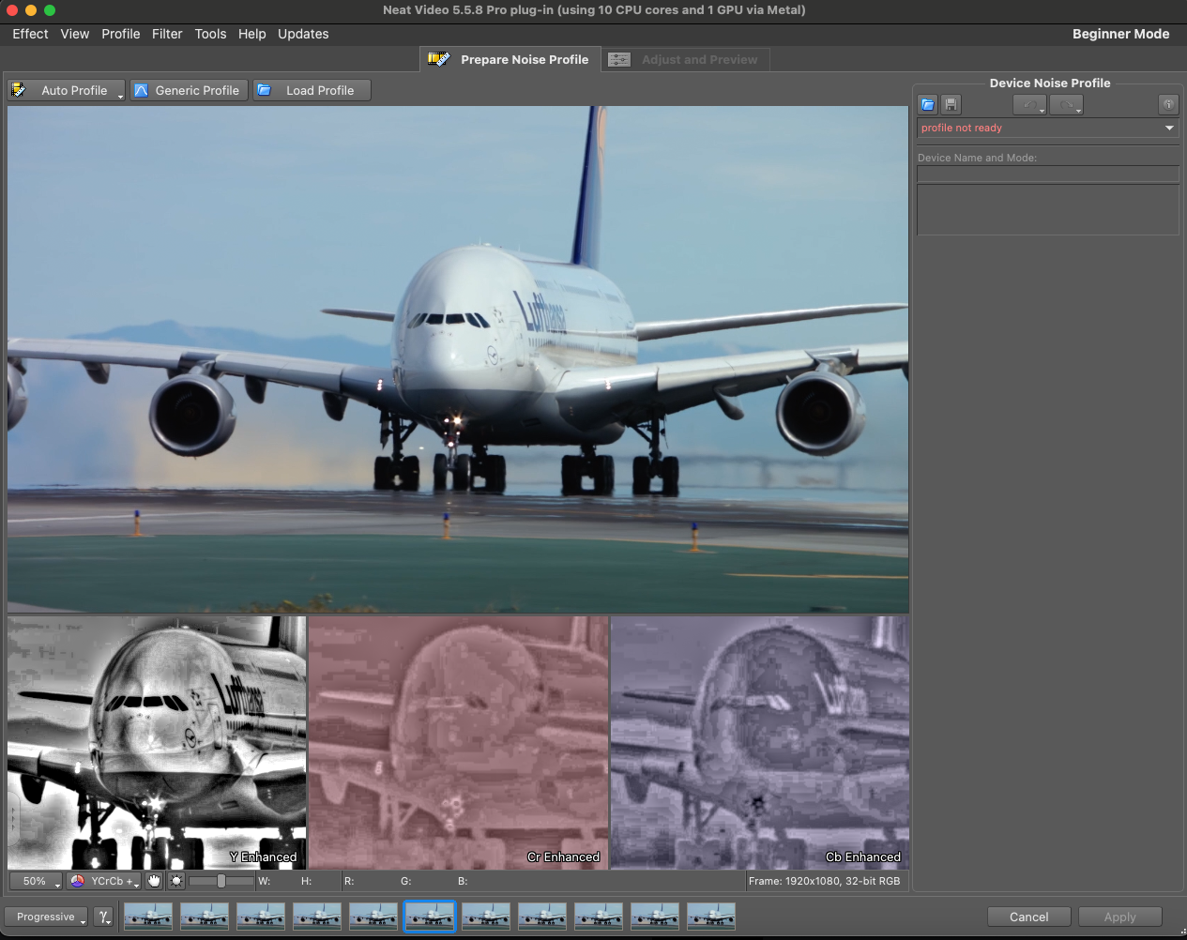Toggle the hand pan tool
The height and width of the screenshot is (940, 1187).
[153, 881]
